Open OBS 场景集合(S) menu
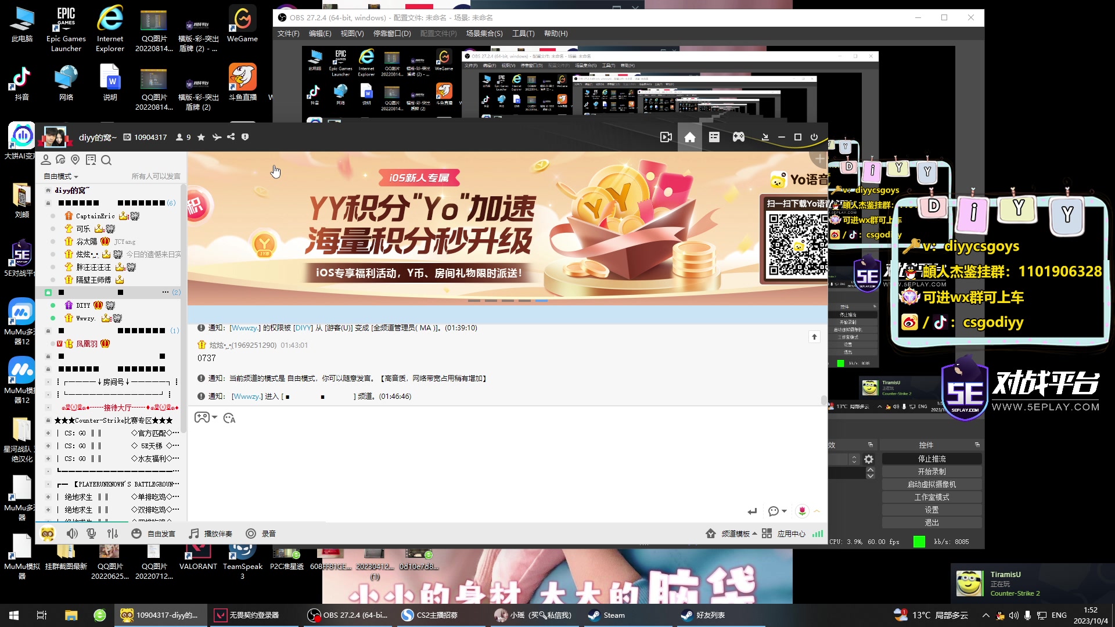This screenshot has width=1115, height=627. 484,34
